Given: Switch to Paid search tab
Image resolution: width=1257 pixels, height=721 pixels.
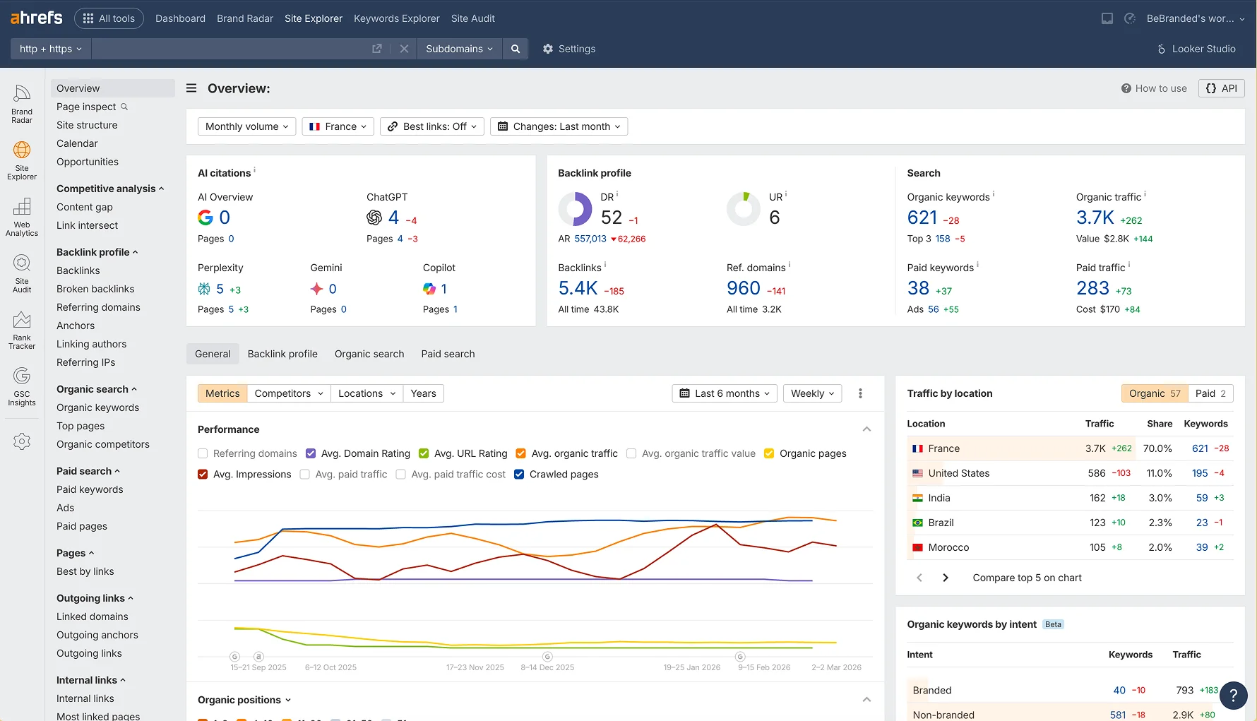Looking at the screenshot, I should 448,354.
